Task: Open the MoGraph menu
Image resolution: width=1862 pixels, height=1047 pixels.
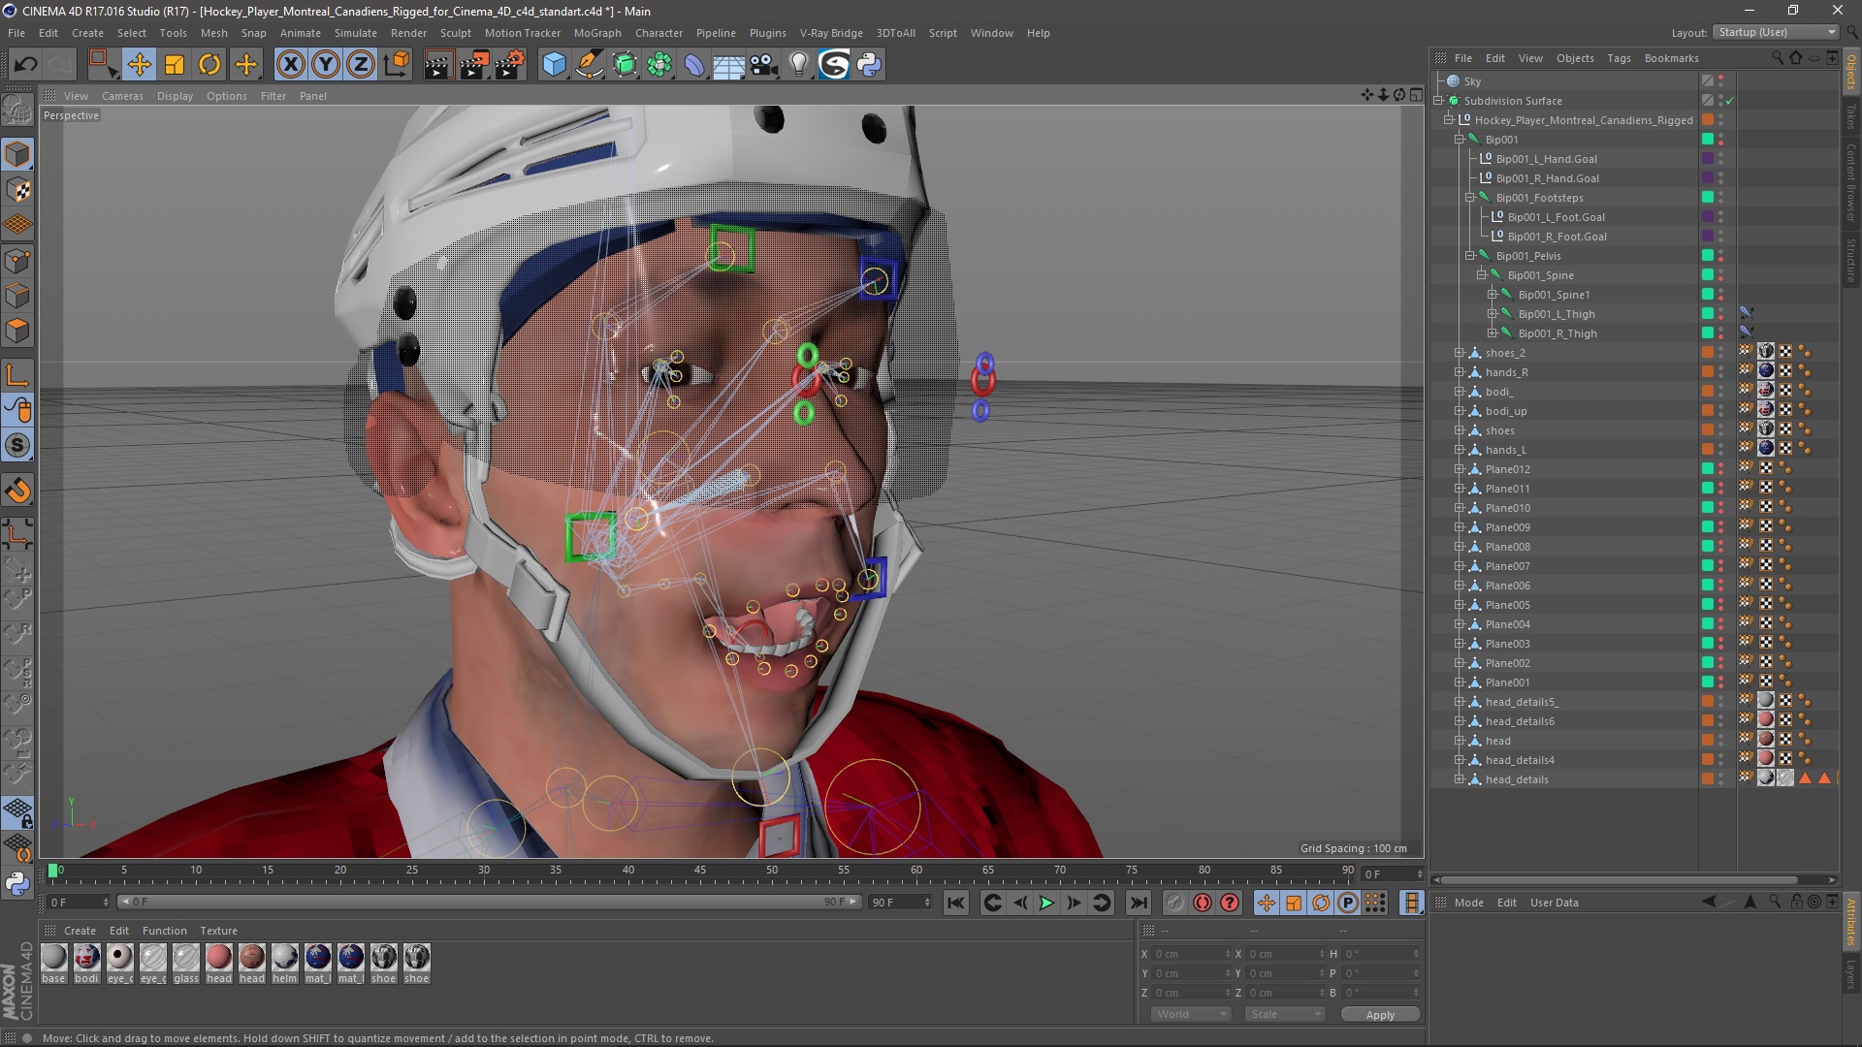Action: coord(597,33)
